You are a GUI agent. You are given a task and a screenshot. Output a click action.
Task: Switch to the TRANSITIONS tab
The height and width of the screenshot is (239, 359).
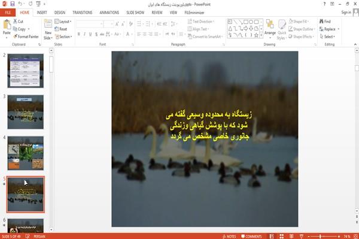click(83, 13)
